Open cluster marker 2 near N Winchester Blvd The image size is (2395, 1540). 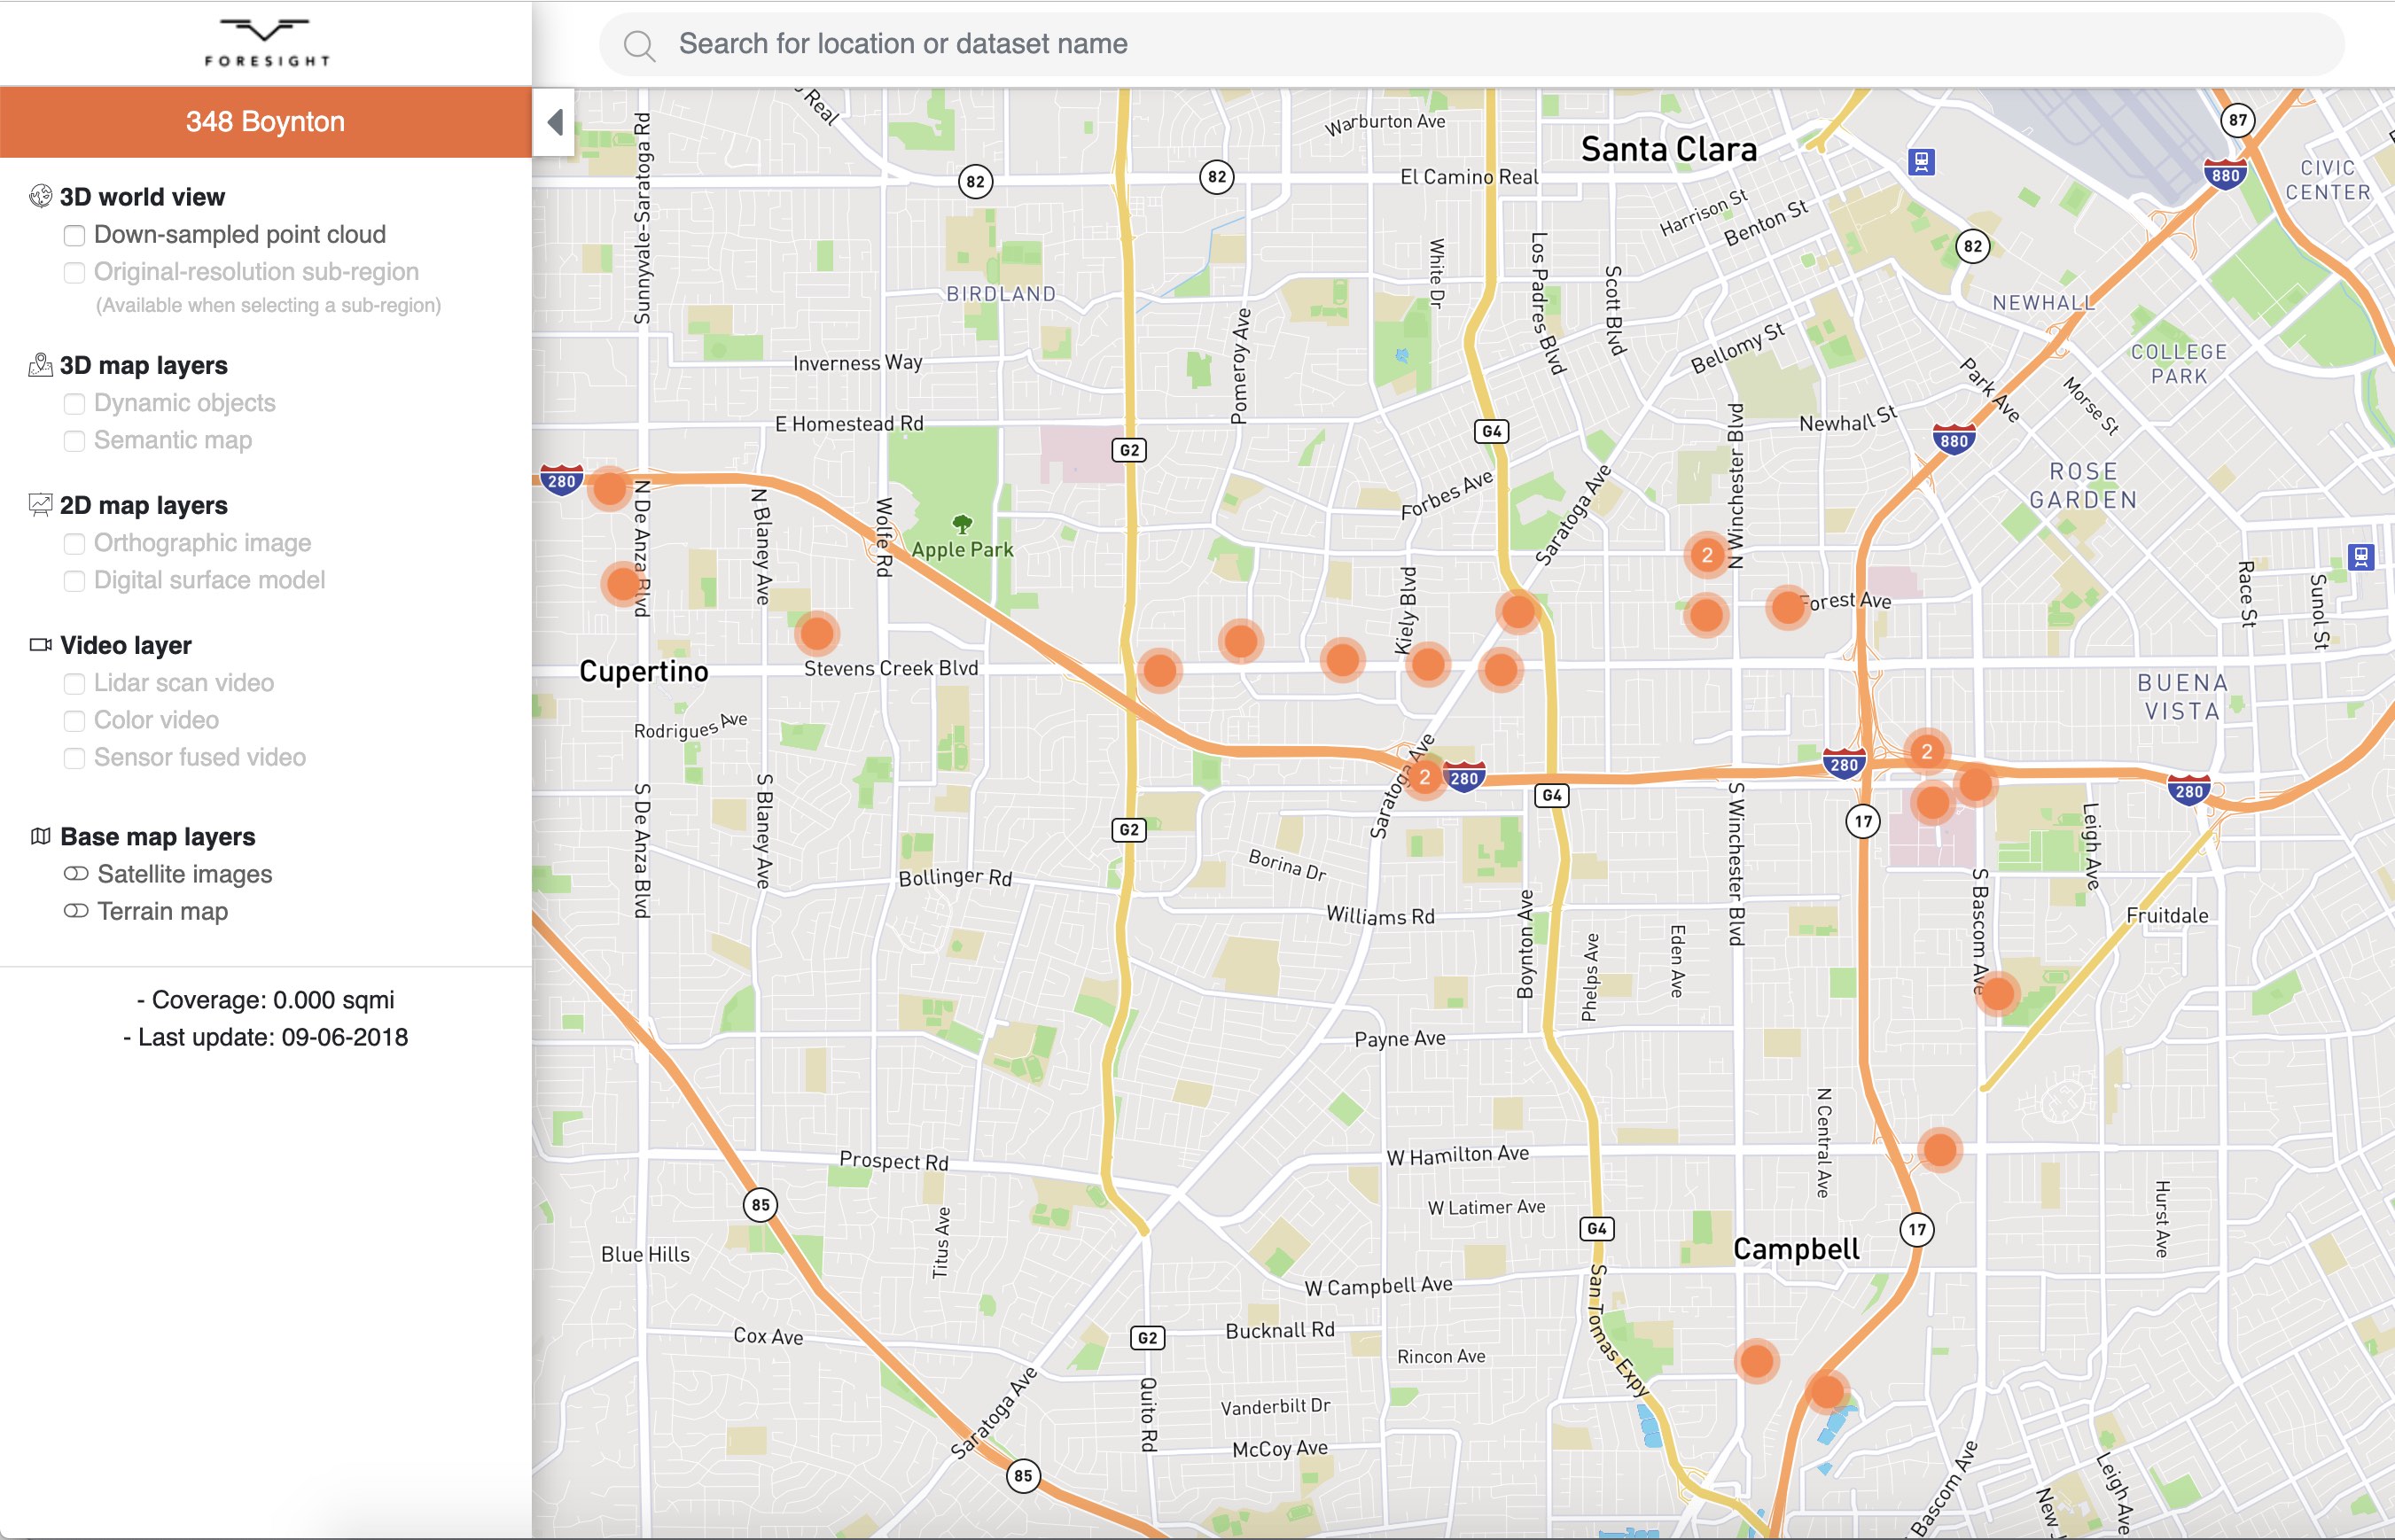coord(1706,554)
